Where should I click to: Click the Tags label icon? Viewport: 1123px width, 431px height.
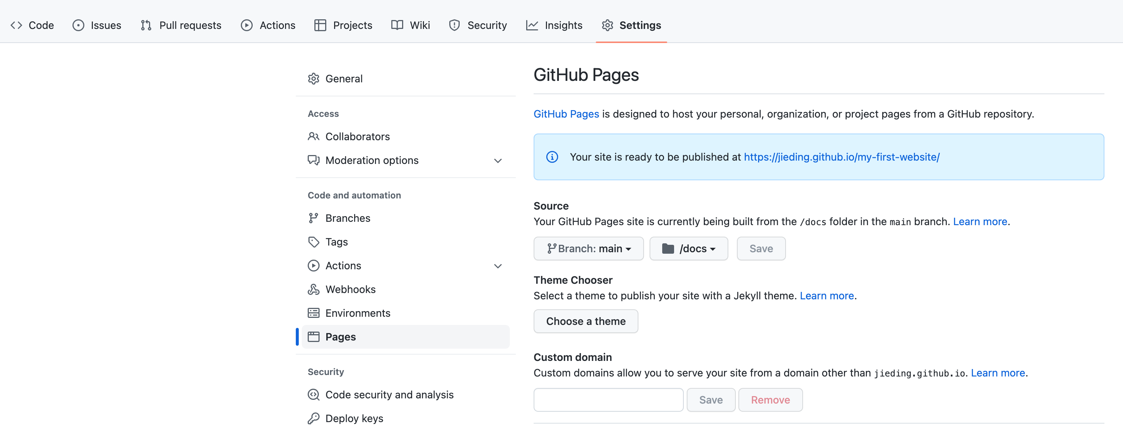click(313, 242)
